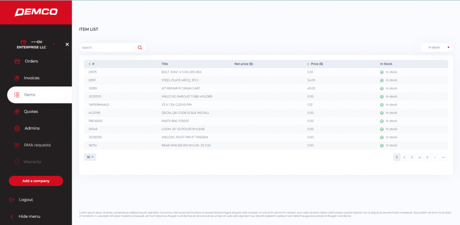Click the in-stock checkmark for 1AF006HAAL0
This screenshot has width=460, height=225.
pos(382,105)
